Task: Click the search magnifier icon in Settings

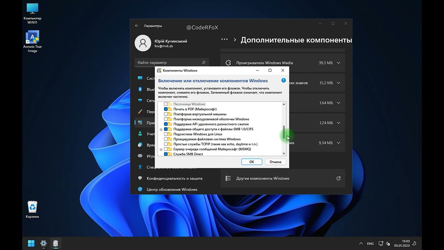Action: pos(204,62)
